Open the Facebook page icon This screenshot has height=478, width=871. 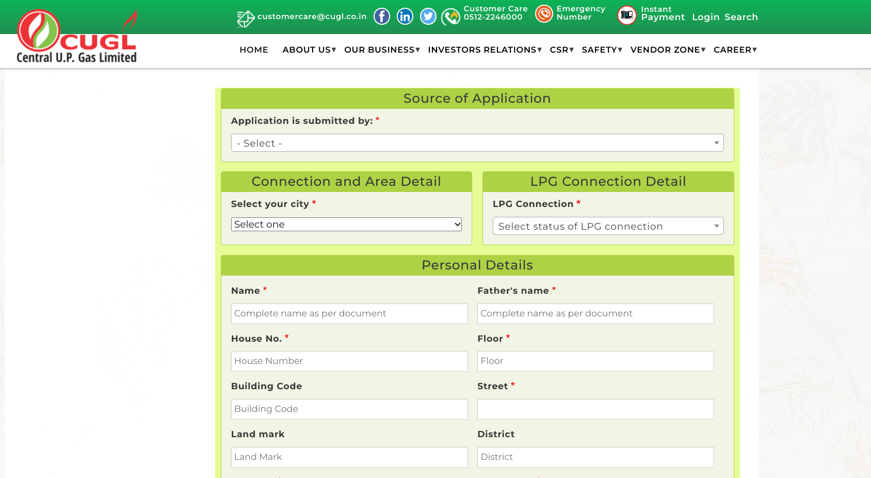pyautogui.click(x=381, y=17)
